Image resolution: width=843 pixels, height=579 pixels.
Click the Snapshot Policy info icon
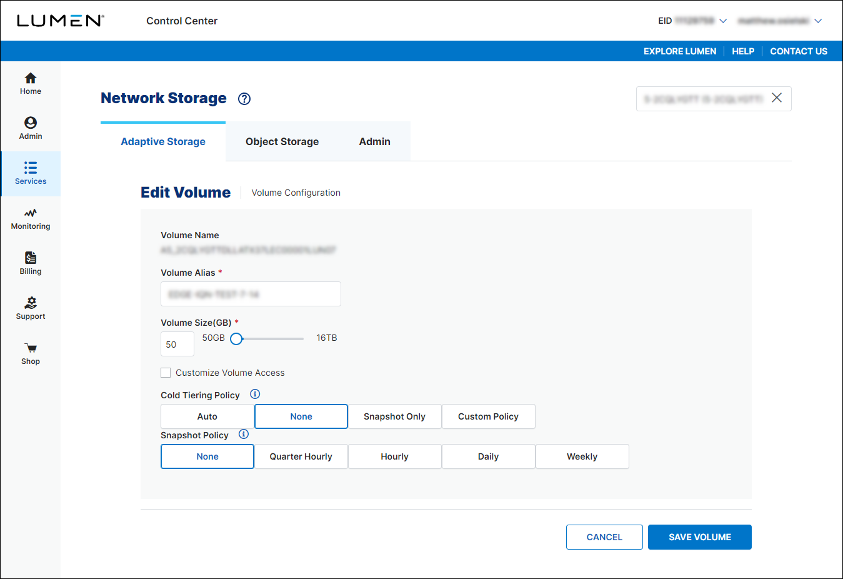[244, 434]
